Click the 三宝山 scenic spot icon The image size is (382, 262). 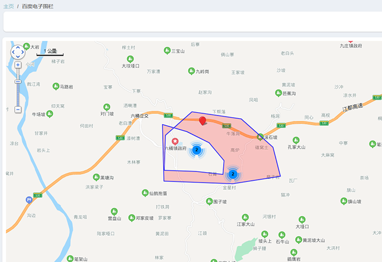coord(168,51)
